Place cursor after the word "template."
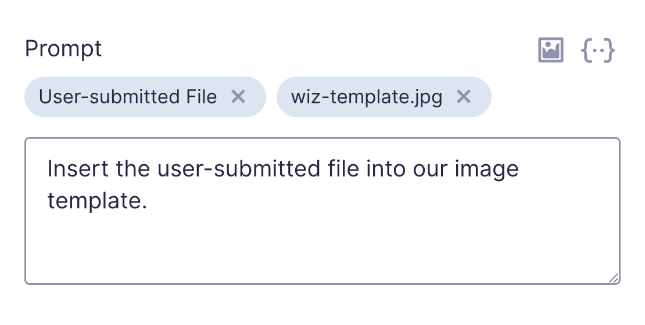Viewport: 645px width, 325px height. tap(148, 201)
